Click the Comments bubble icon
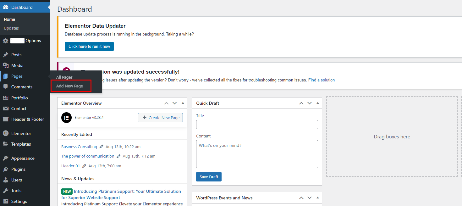Screen dimensions: 462x206 tap(6, 87)
